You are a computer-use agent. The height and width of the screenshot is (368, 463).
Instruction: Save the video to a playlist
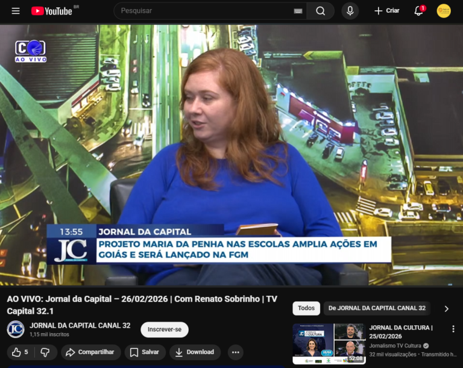point(145,352)
